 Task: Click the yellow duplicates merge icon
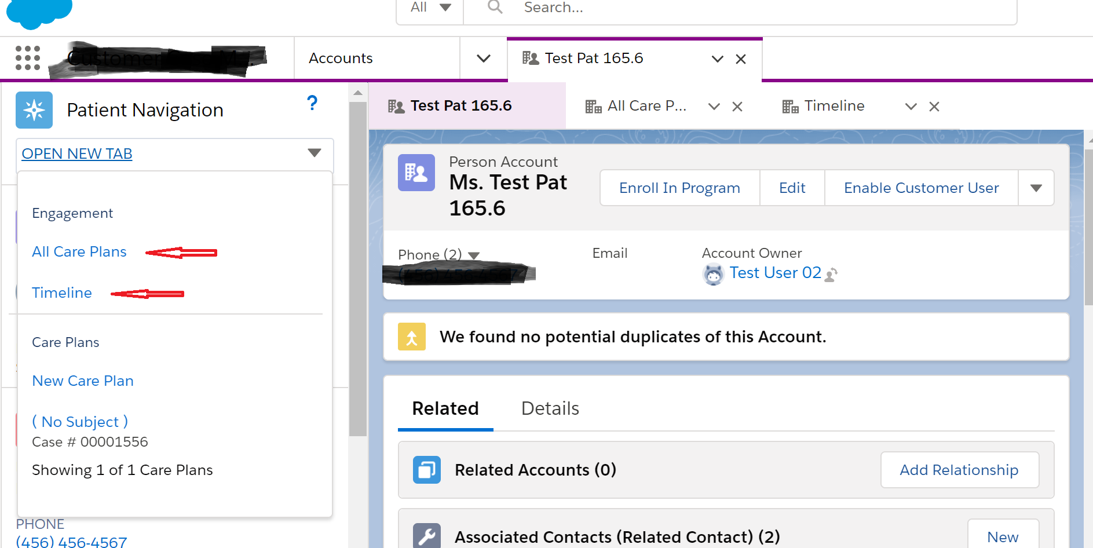point(411,337)
